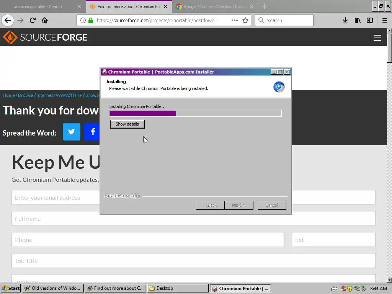
Task: Toggle the Firefox sidebar icon
Action: [x=370, y=20]
